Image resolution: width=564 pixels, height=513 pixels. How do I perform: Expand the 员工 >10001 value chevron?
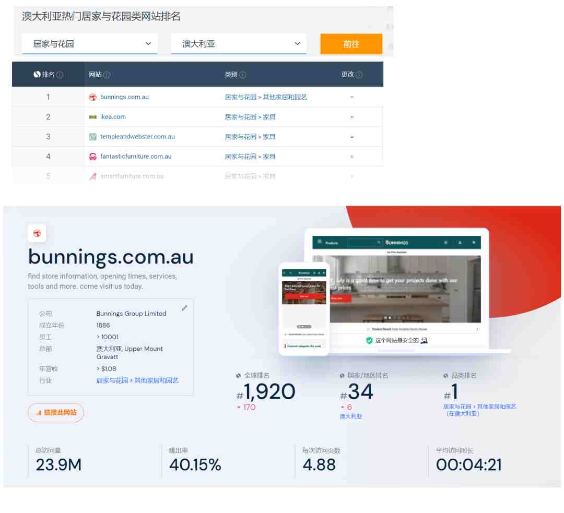click(x=98, y=337)
